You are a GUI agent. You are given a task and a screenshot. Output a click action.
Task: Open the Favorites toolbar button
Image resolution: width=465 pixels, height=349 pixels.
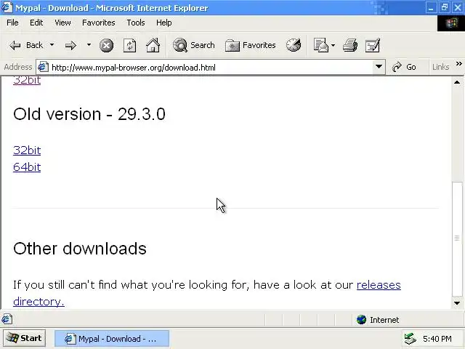[x=250, y=45]
